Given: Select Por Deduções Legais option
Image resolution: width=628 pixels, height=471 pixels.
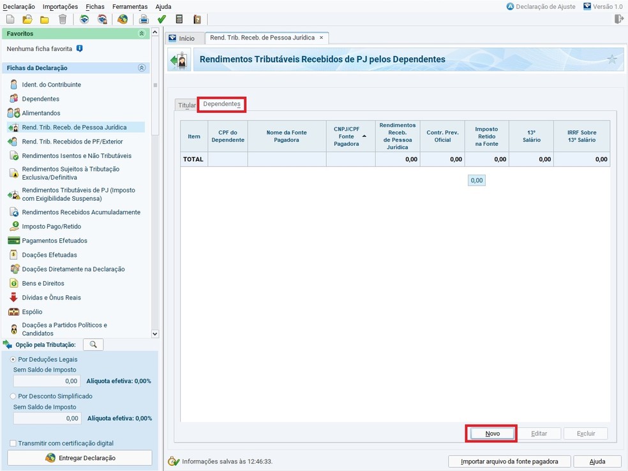Looking at the screenshot, I should pyautogui.click(x=13, y=359).
